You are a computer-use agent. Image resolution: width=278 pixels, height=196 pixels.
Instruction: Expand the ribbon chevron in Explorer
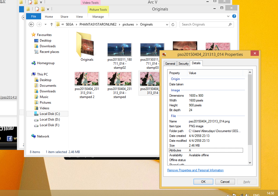pos(228,16)
